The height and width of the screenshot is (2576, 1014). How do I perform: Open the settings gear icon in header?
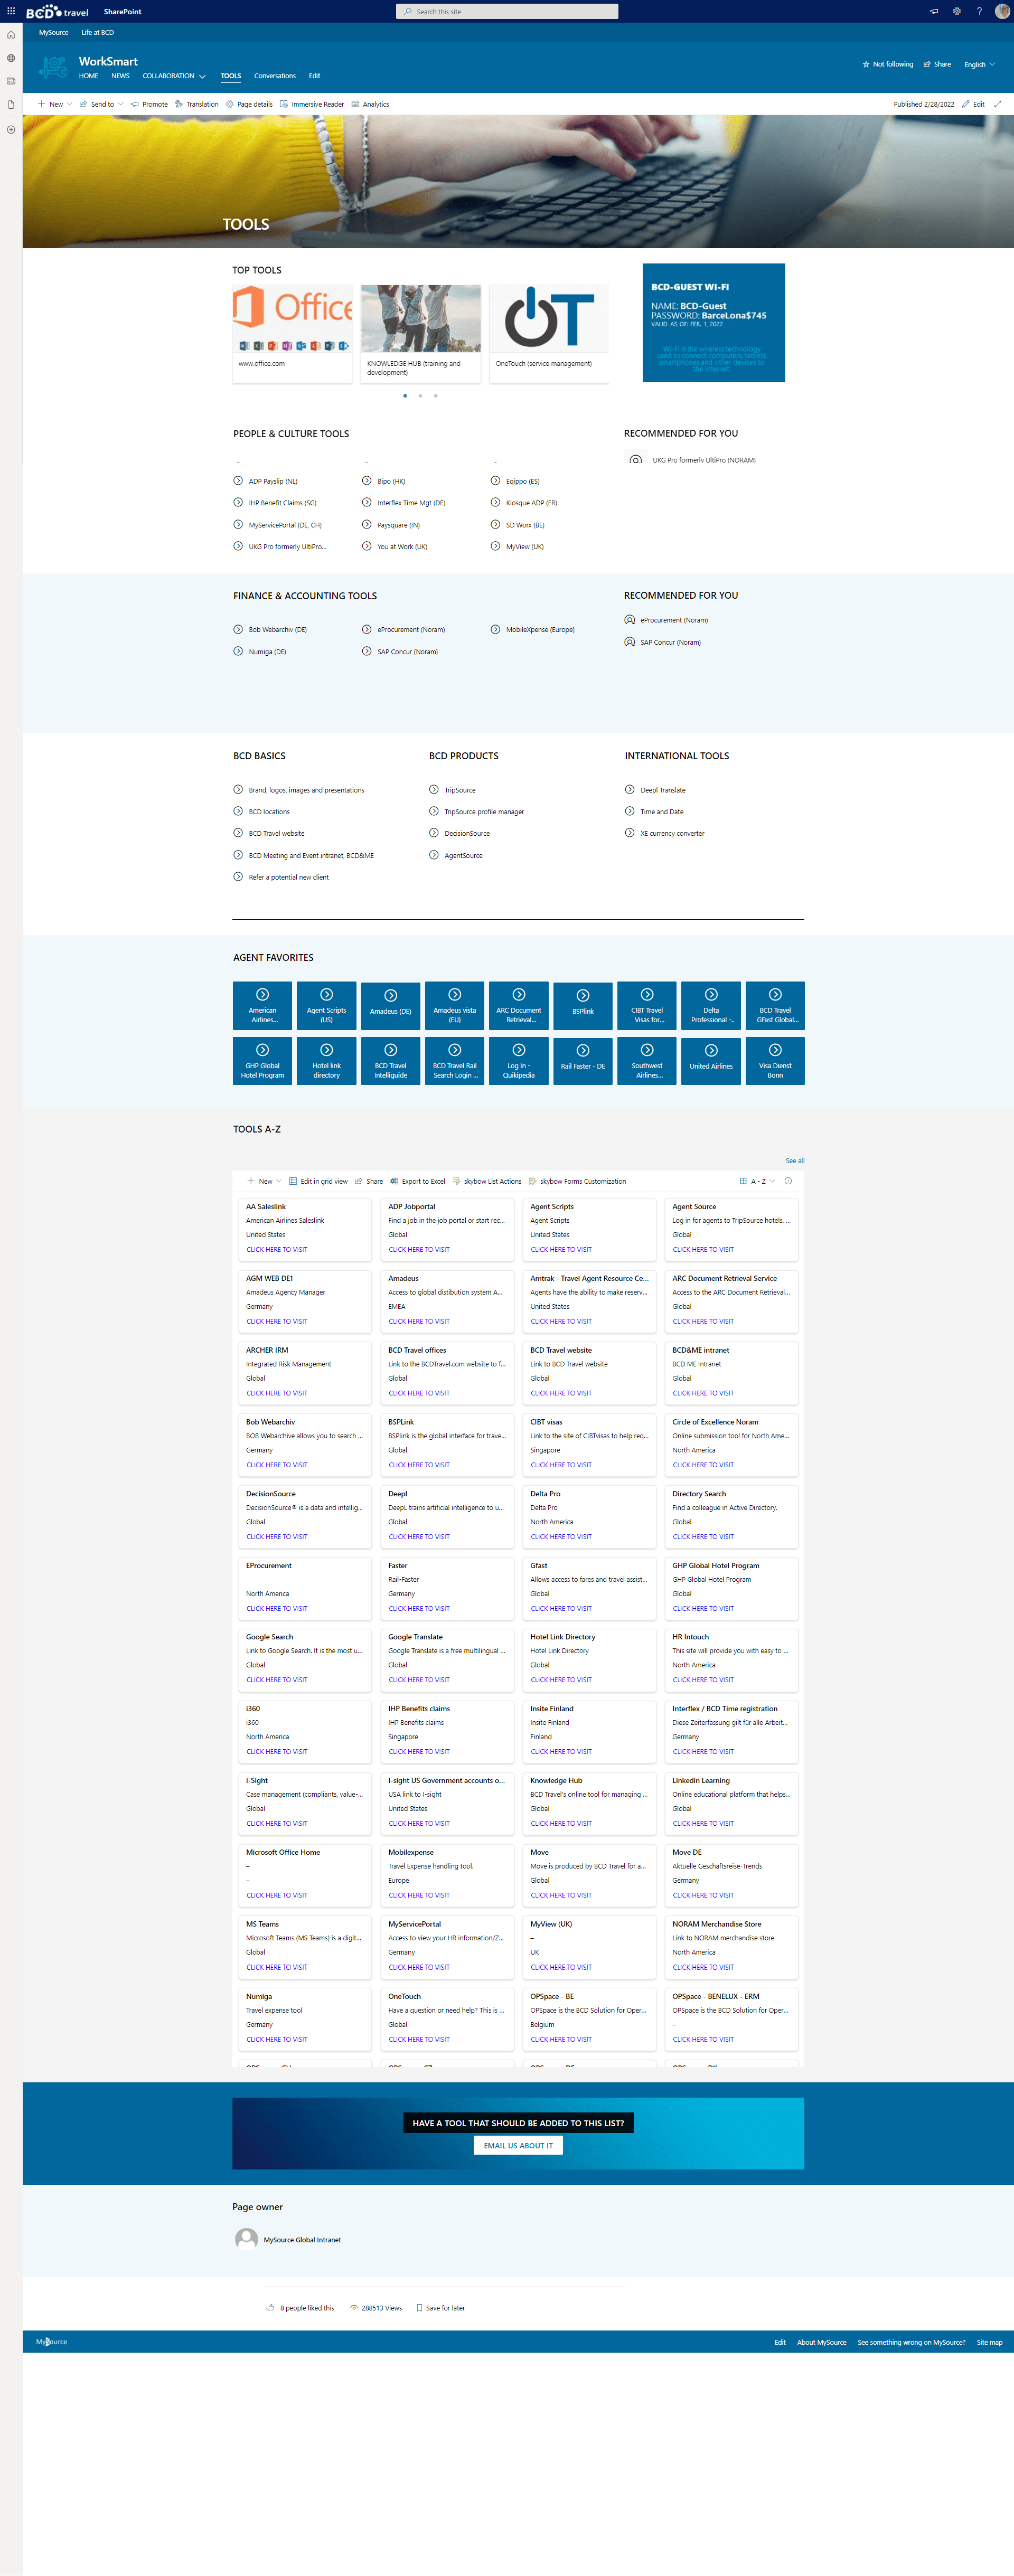click(956, 11)
